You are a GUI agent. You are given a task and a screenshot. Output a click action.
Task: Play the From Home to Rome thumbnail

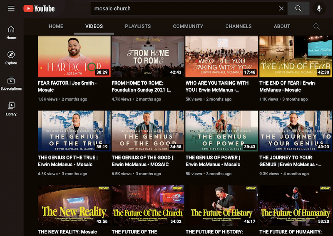(x=148, y=57)
